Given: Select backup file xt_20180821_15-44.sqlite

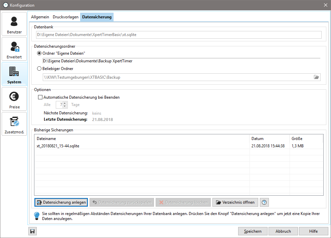Looking at the screenshot, I should (58, 146).
